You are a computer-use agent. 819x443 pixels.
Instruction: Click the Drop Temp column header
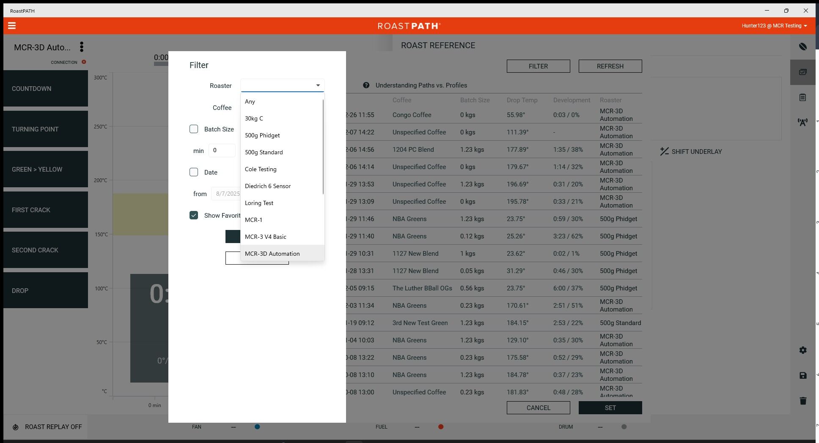pos(522,100)
